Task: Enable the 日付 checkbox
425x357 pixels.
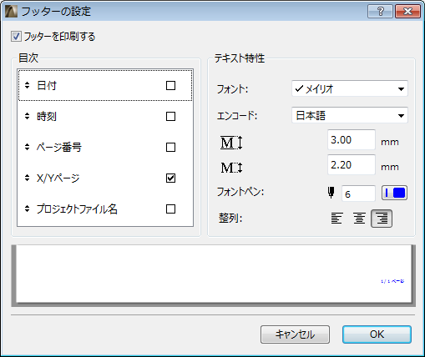Action: 170,85
